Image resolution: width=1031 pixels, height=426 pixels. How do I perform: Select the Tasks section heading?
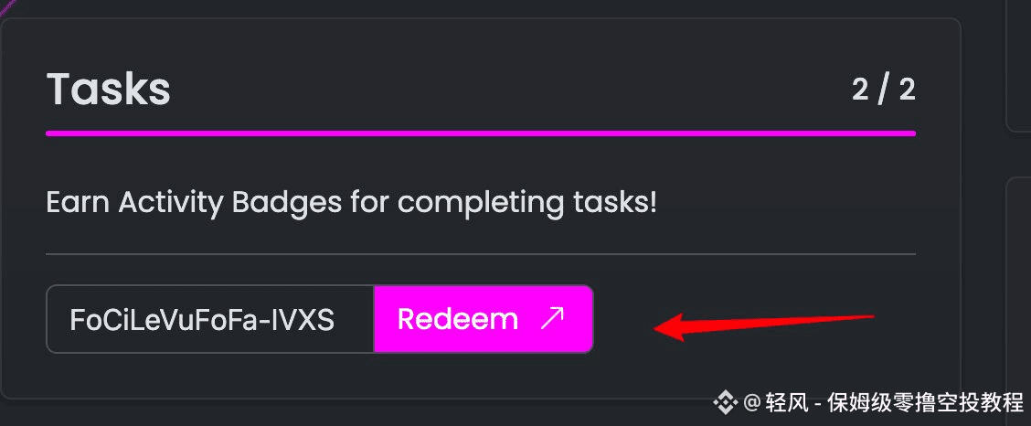(x=109, y=89)
